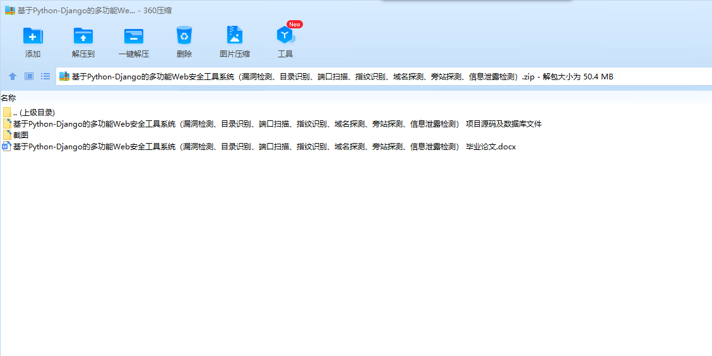Click the 名称 column header
This screenshot has height=356, width=712.
pos(8,98)
